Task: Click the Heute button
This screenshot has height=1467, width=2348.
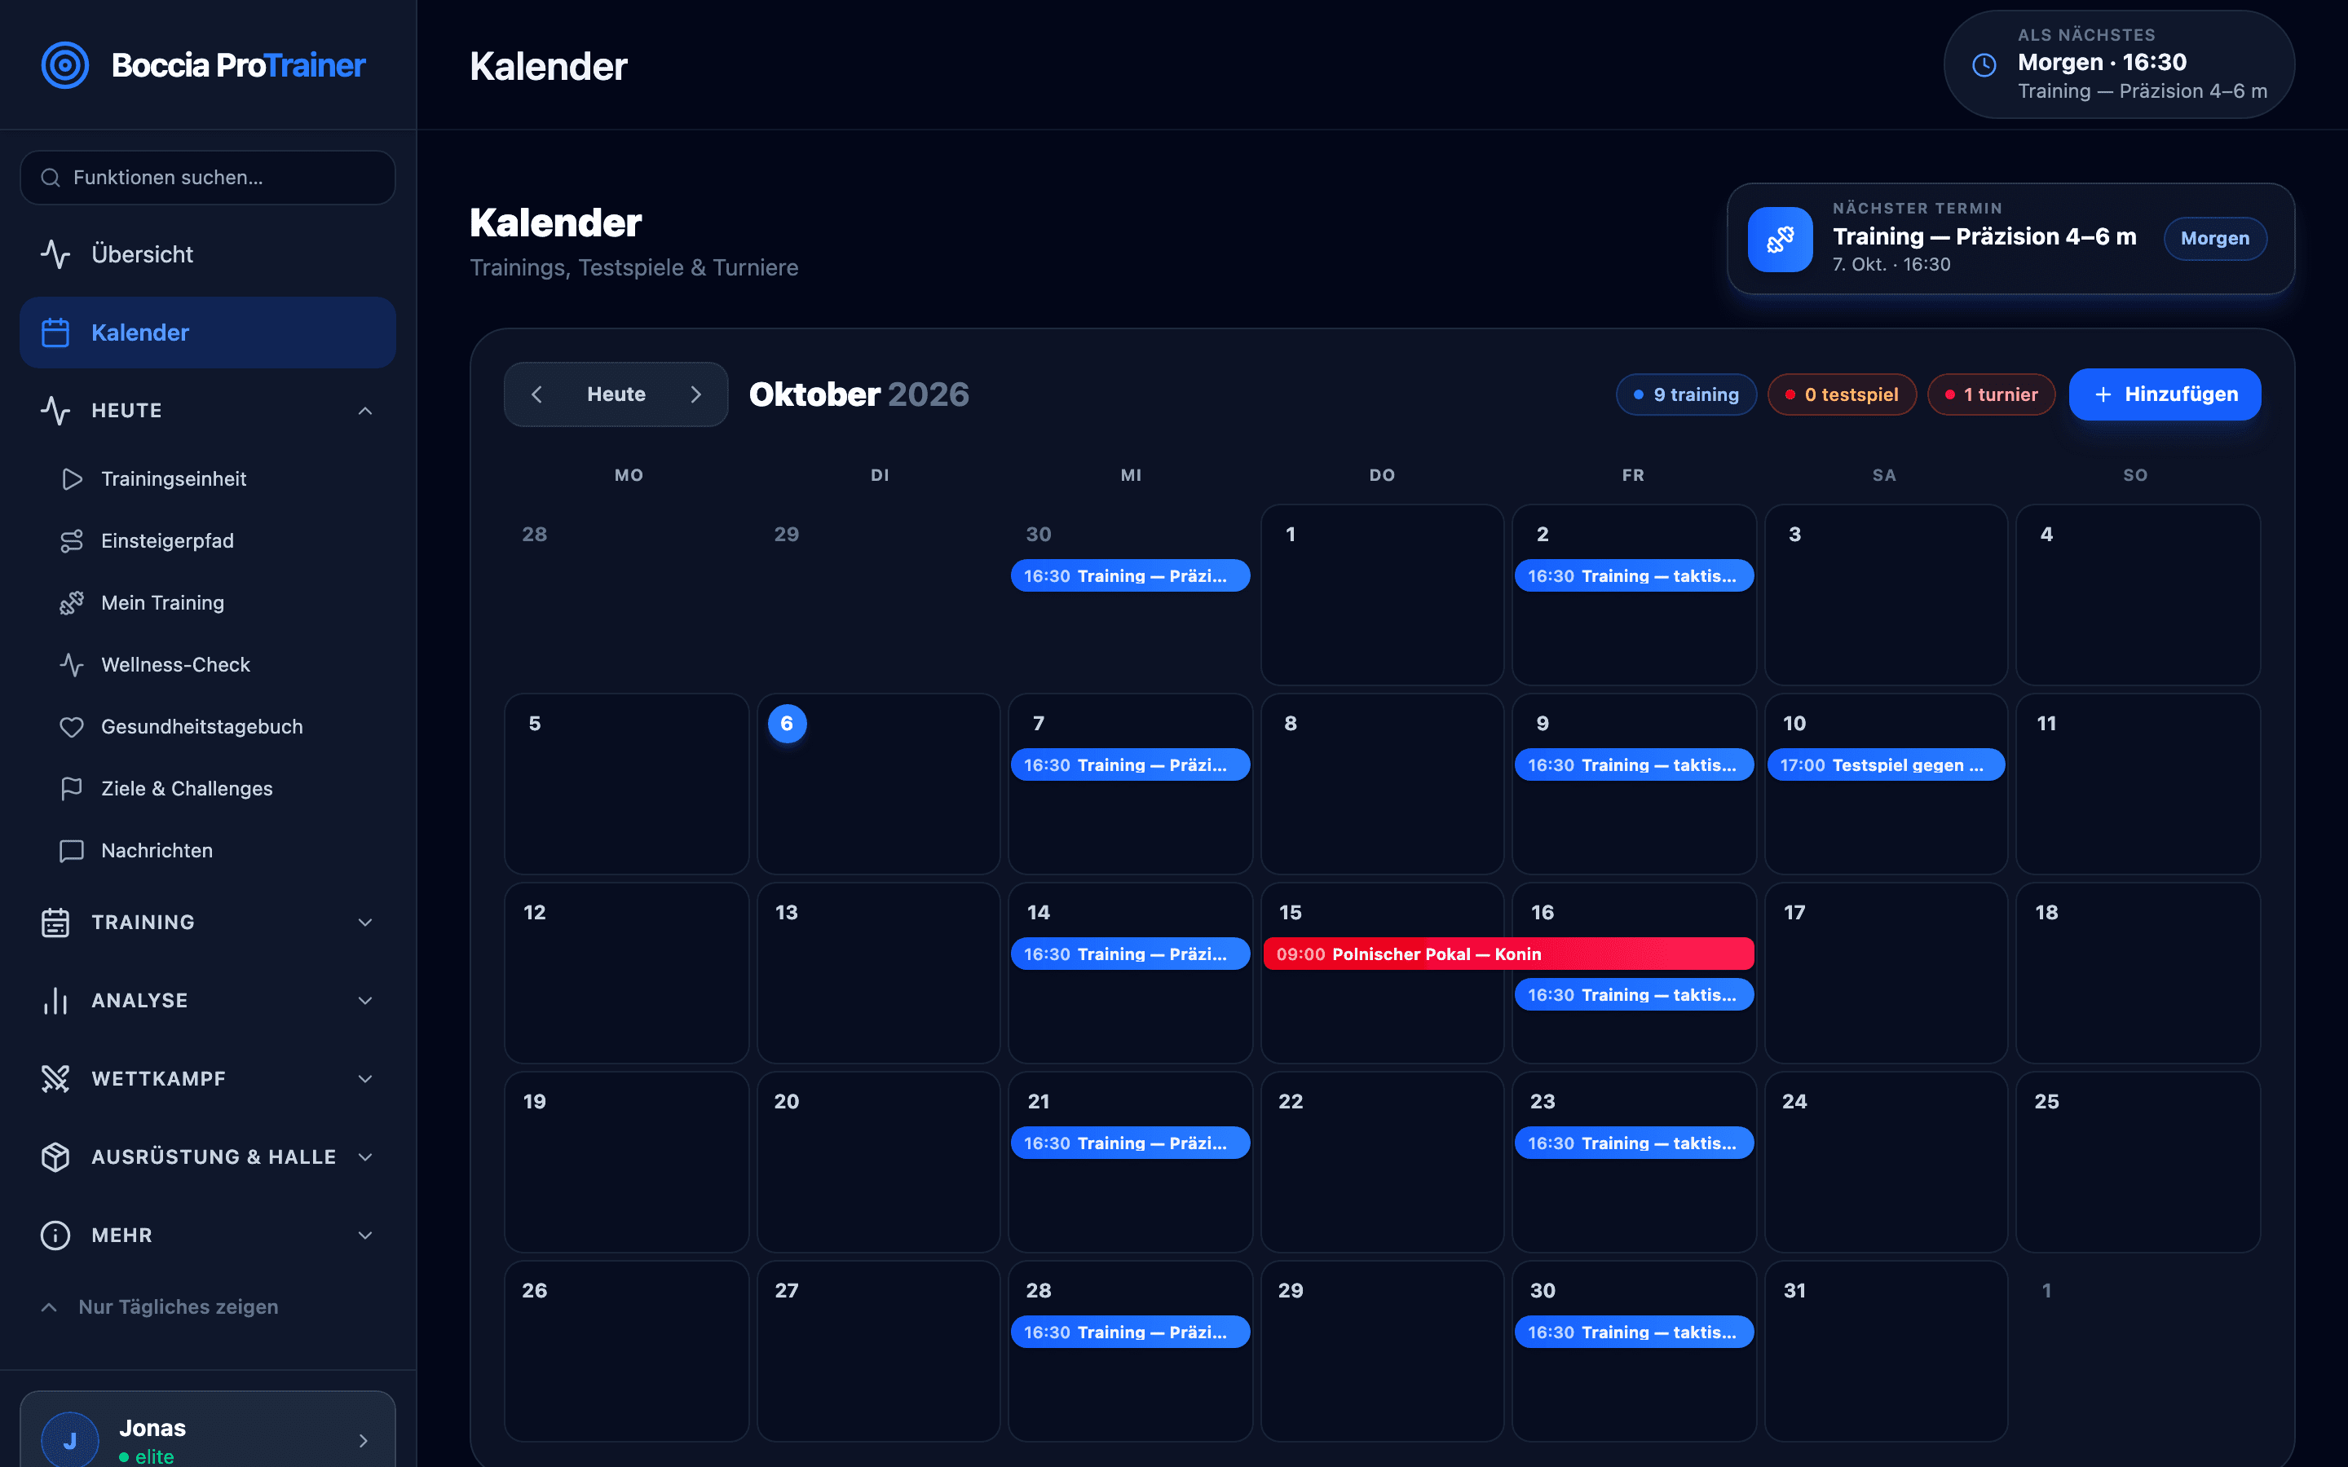Action: tap(616, 394)
